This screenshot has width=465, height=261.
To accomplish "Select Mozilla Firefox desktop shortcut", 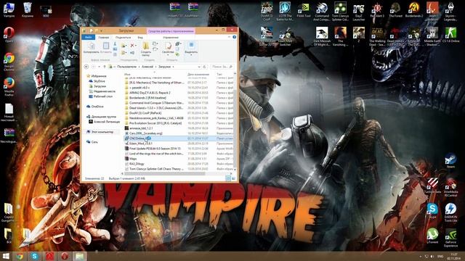I will coord(9,86).
